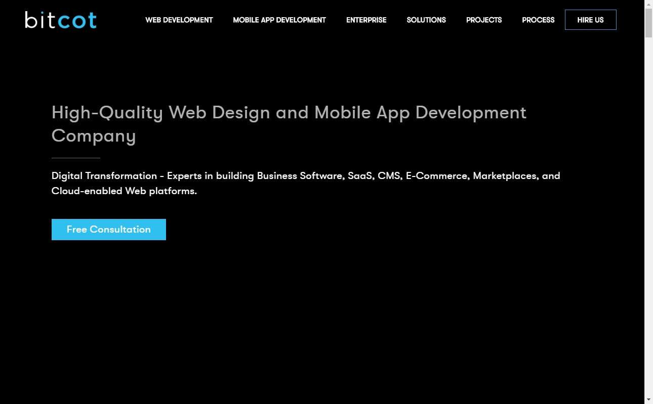Open the Enterprise menu item
This screenshot has height=404, width=653.
[x=366, y=20]
